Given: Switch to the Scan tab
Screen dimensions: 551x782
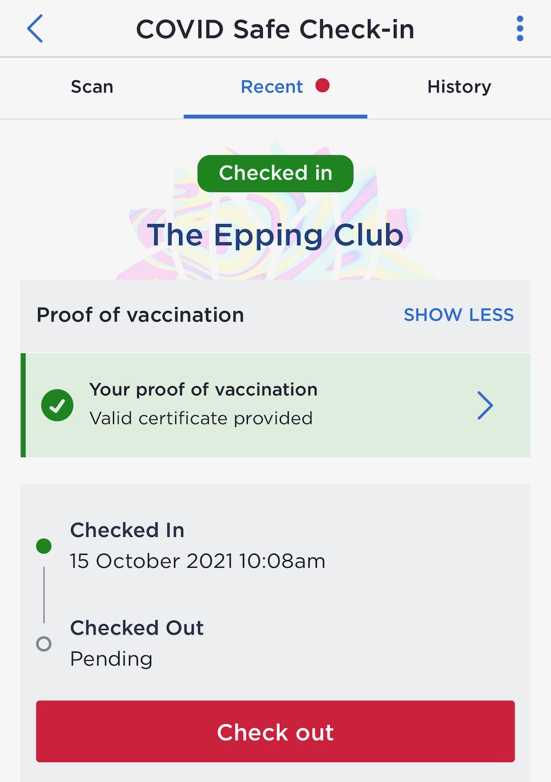Looking at the screenshot, I should tap(92, 87).
